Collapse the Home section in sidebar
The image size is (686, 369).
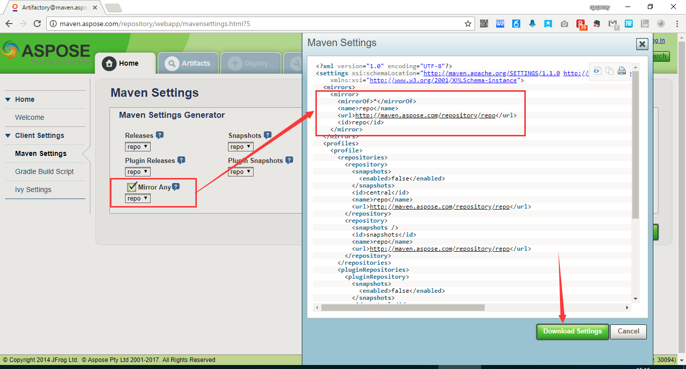pyautogui.click(x=8, y=99)
